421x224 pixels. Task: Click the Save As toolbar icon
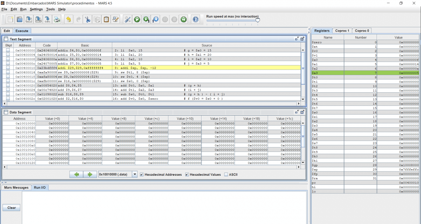(38, 19)
